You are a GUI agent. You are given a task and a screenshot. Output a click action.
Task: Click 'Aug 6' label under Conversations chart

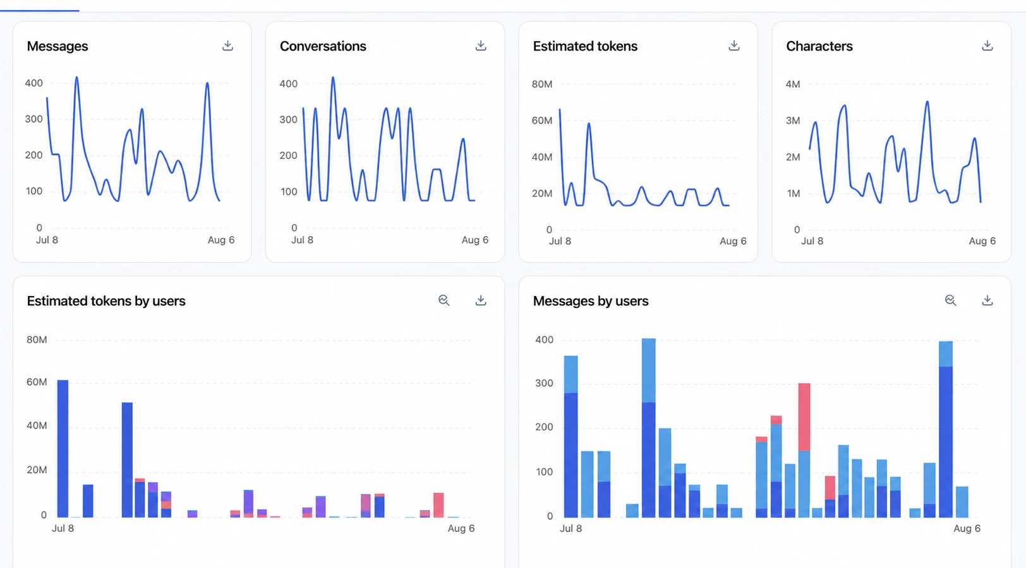[475, 240]
